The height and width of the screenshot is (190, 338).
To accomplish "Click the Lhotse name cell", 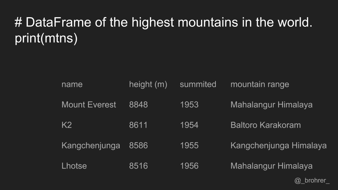I will click(74, 166).
